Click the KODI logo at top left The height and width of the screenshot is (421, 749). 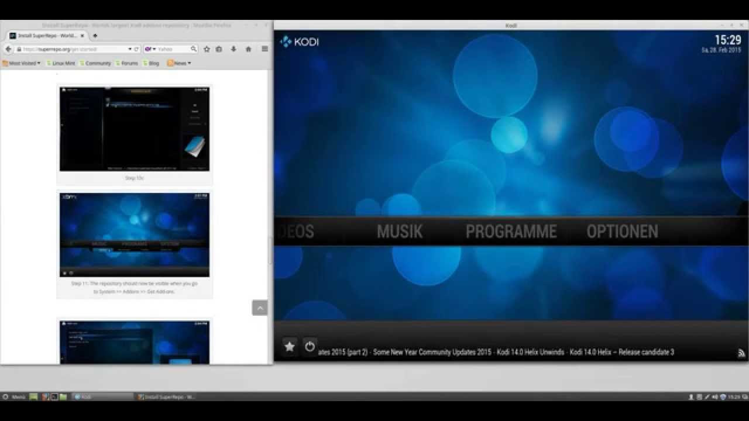pyautogui.click(x=300, y=42)
